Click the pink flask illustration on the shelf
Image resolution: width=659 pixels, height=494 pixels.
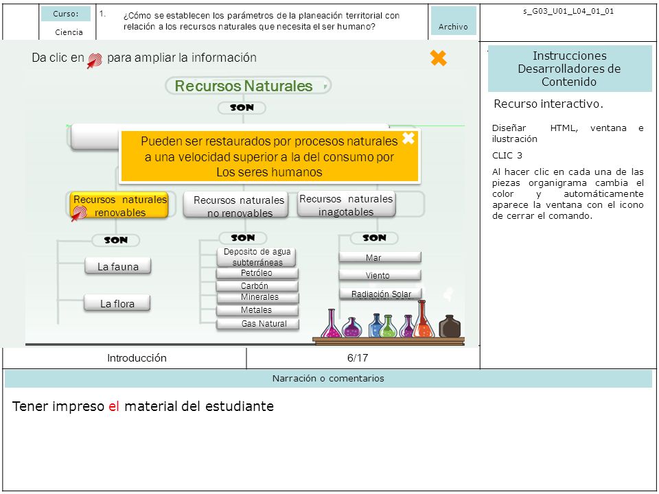click(x=331, y=323)
